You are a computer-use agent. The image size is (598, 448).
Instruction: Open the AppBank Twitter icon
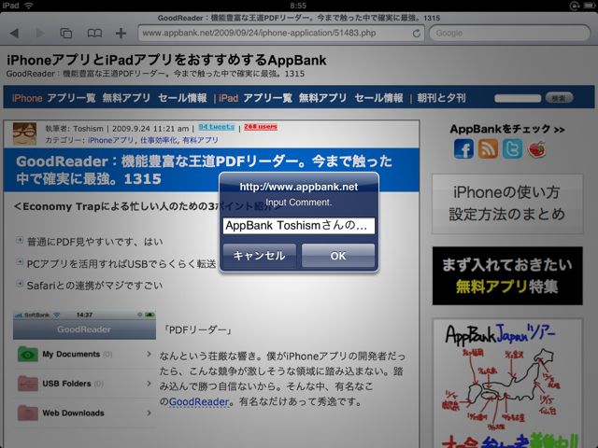tap(512, 148)
